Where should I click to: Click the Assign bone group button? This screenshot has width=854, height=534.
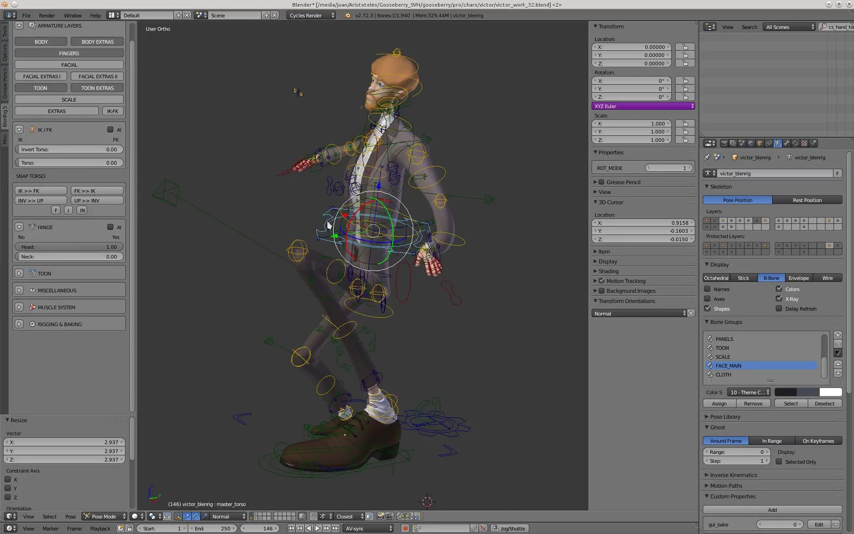[x=719, y=403]
